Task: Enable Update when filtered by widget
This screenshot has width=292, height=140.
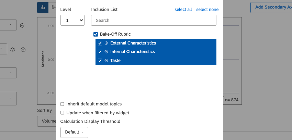Action: tap(62, 113)
